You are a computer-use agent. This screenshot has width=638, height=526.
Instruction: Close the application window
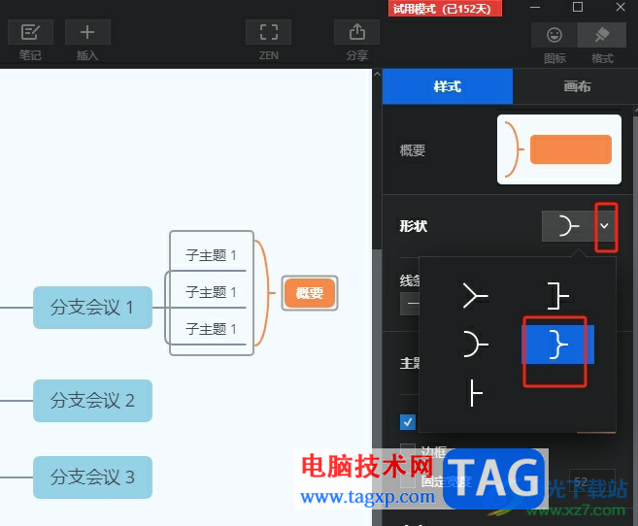621,8
